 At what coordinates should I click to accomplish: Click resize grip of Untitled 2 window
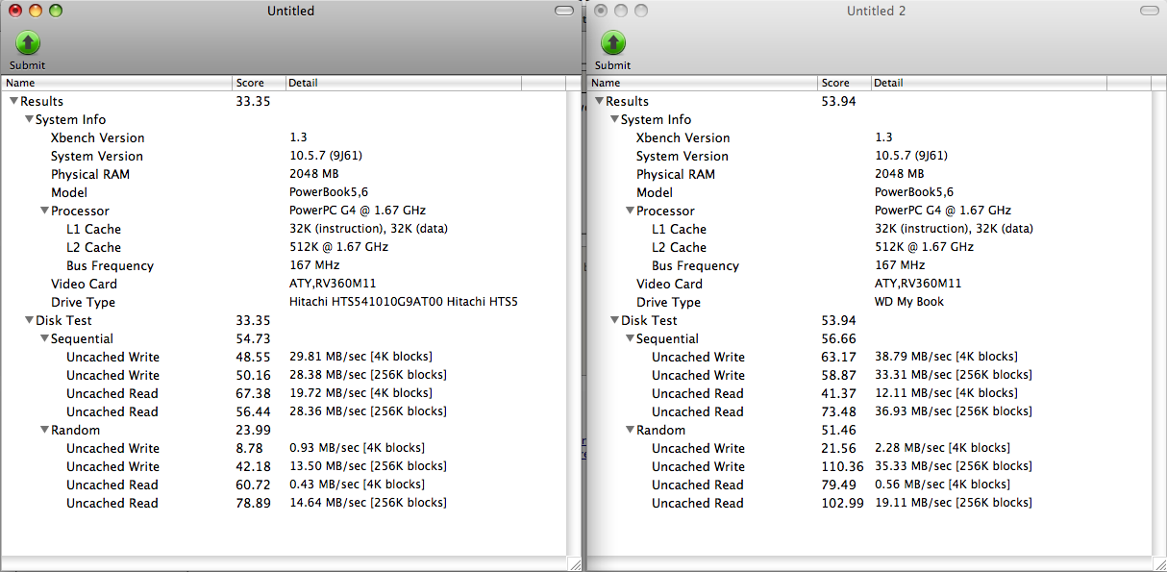click(x=1159, y=563)
